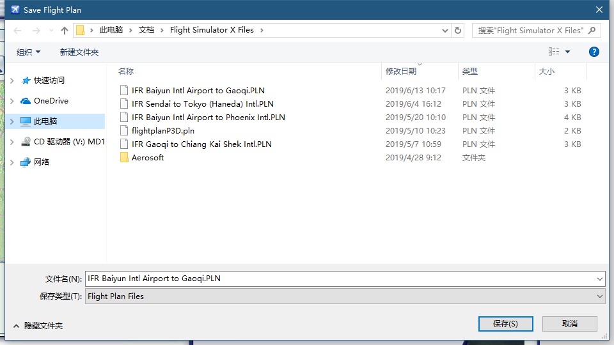Go back using the back arrow
The width and height of the screenshot is (614, 345).
(x=17, y=31)
